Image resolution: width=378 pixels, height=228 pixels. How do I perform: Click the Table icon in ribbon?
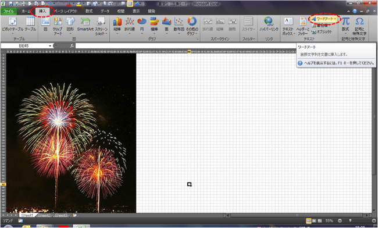coord(30,24)
